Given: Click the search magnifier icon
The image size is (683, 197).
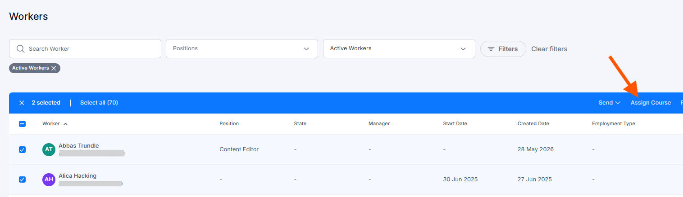Looking at the screenshot, I should tap(20, 48).
